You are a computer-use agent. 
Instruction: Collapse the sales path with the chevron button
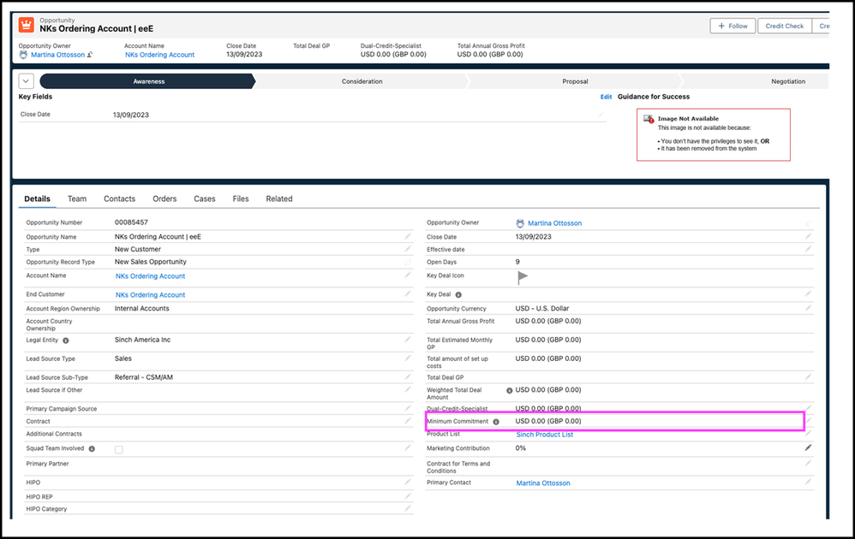click(27, 81)
